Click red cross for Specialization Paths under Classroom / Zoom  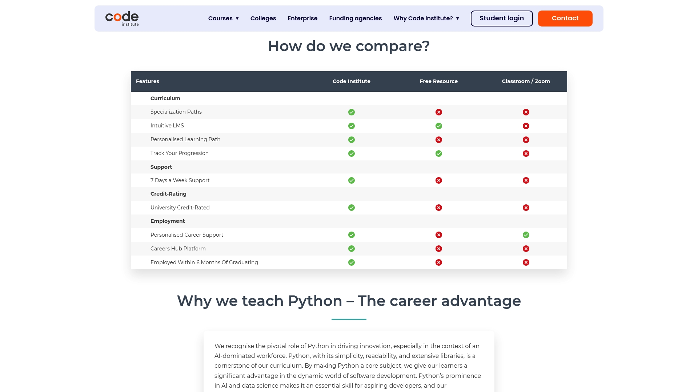526,112
